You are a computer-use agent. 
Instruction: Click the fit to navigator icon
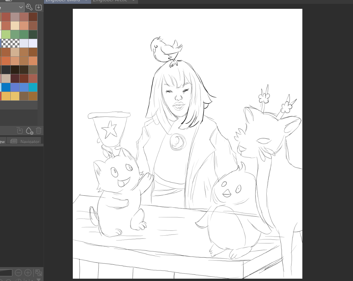(x=38, y=273)
